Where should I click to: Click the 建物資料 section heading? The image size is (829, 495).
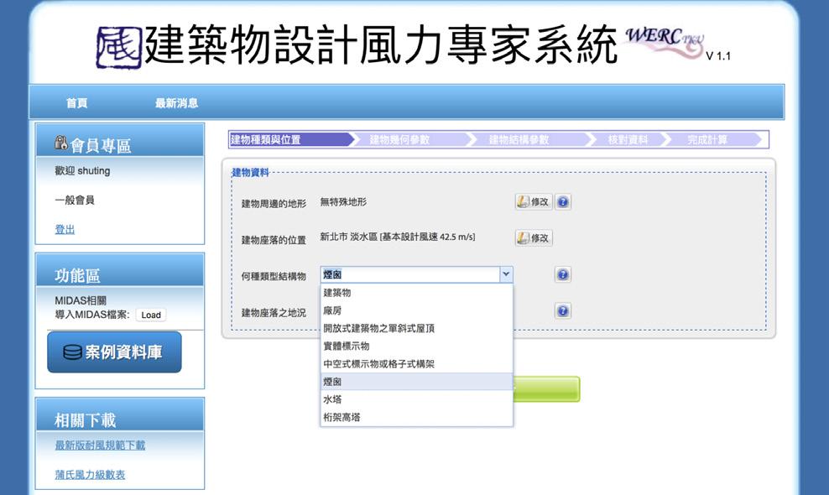tap(251, 172)
